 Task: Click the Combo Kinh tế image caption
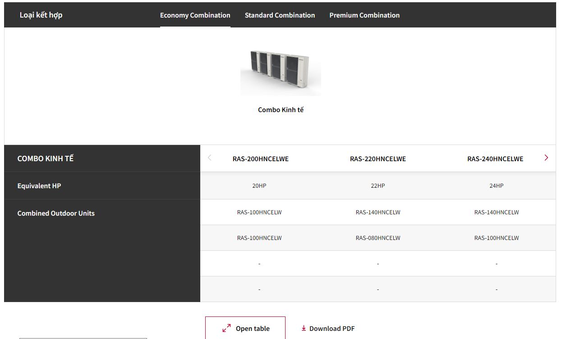pyautogui.click(x=281, y=110)
